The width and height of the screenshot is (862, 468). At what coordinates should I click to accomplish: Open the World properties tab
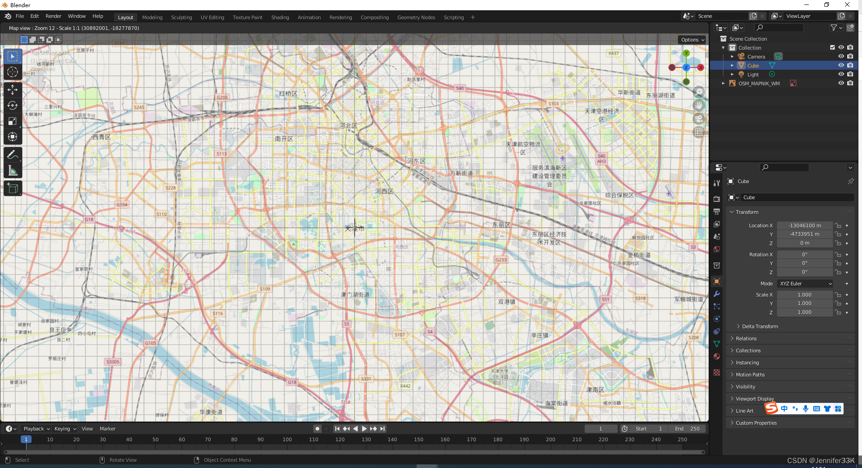[717, 249]
